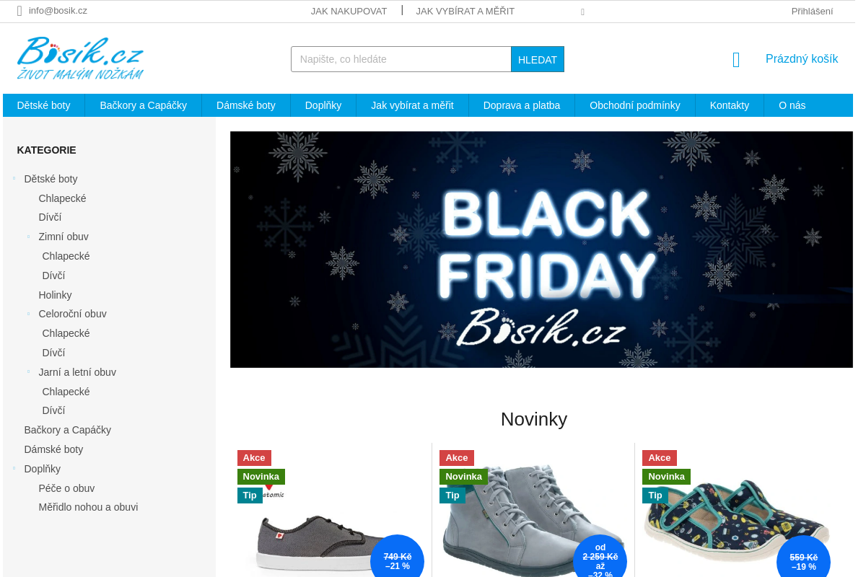Viewport: 866px width, 577px height.
Task: Click the HLEDAT search button
Action: click(x=538, y=59)
